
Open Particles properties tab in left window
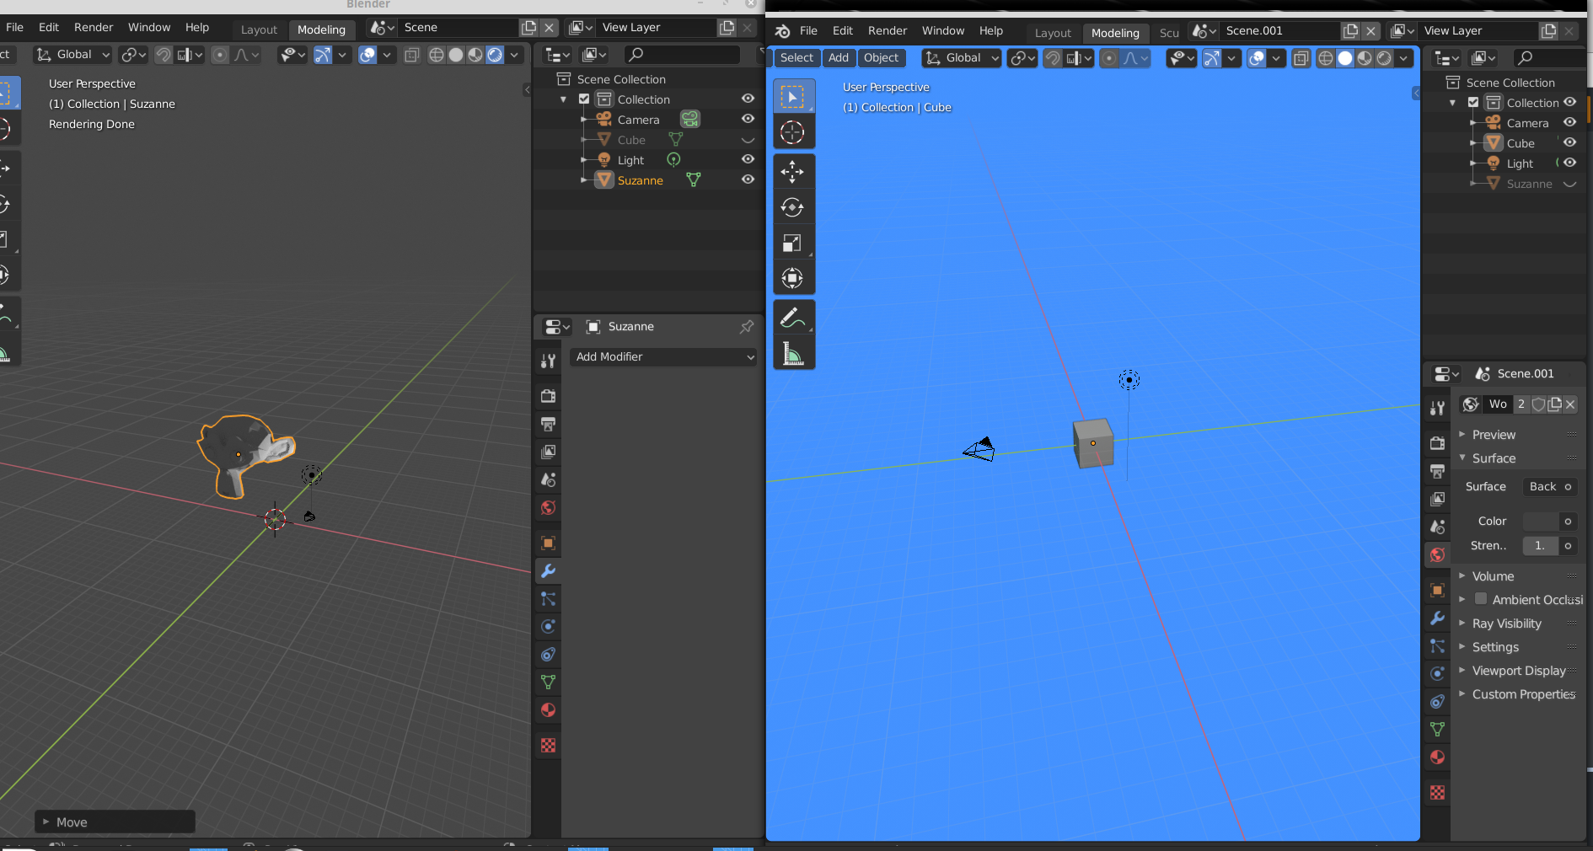(548, 599)
